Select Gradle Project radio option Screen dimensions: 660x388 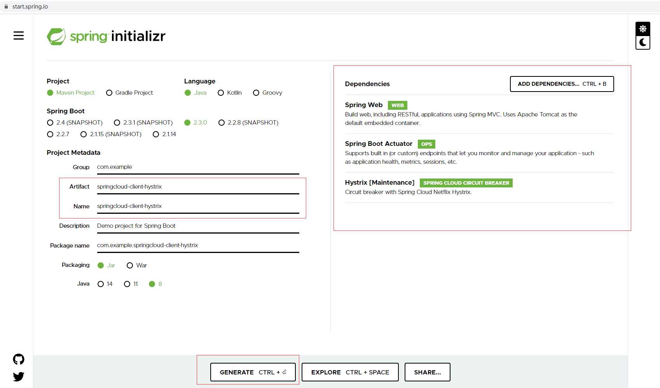(129, 93)
